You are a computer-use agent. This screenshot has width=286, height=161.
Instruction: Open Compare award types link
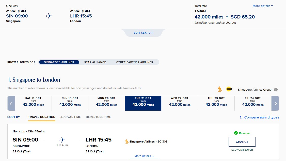coord(261,117)
